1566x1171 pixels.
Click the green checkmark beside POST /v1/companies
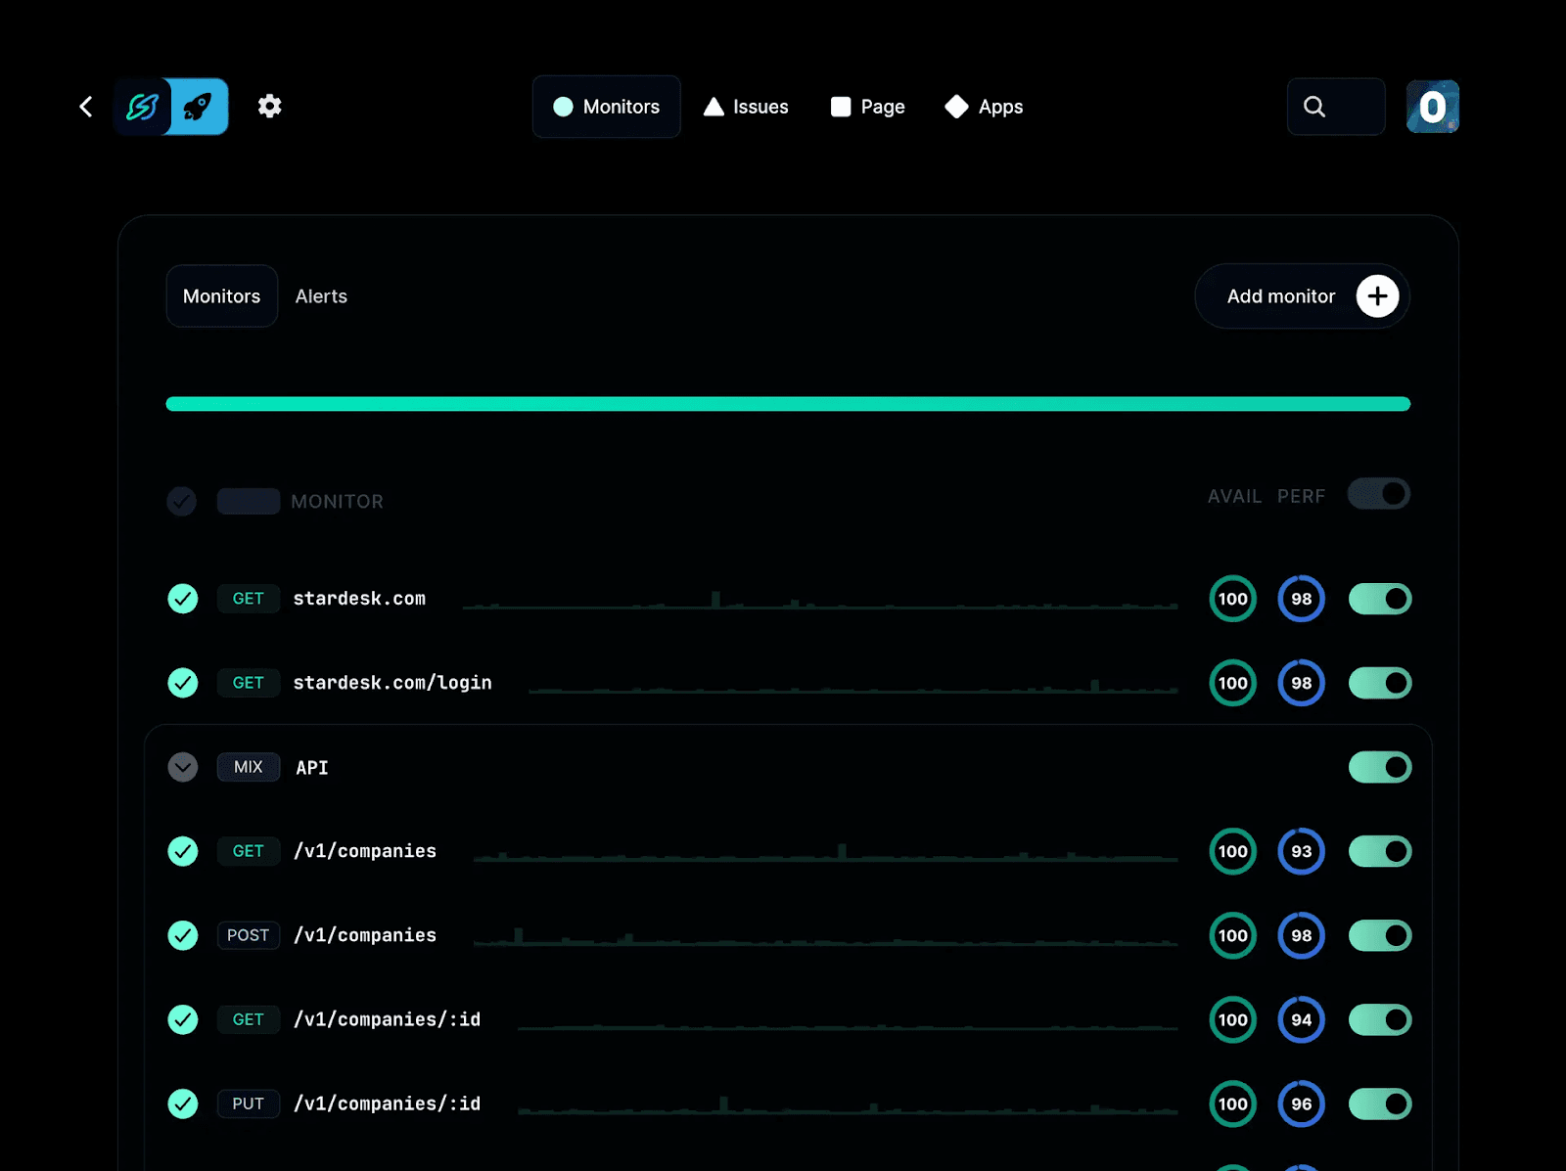point(182,935)
